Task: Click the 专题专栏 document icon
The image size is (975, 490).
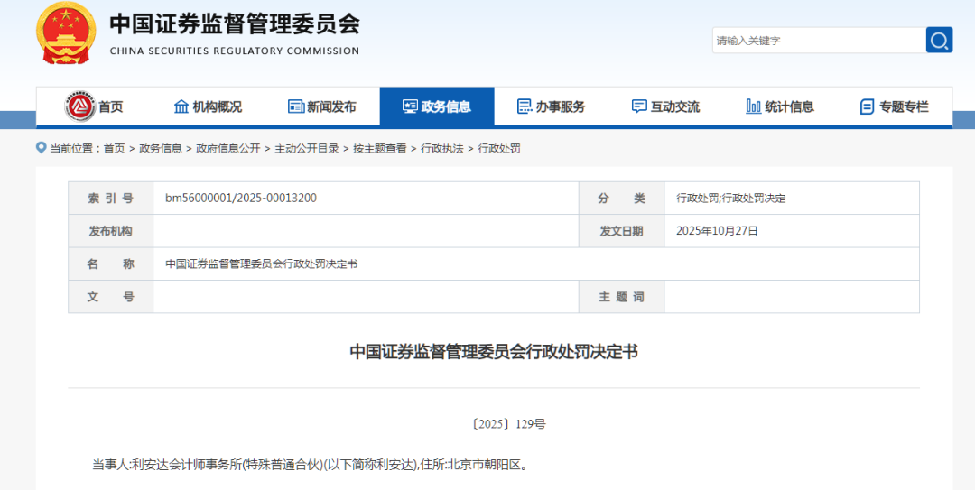Action: tap(867, 107)
